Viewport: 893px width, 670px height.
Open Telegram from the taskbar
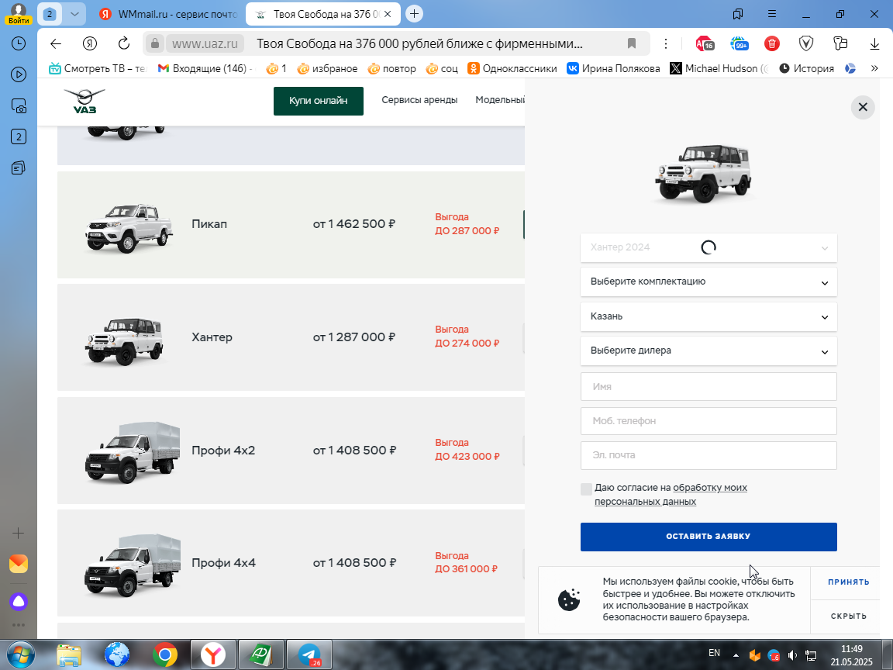[308, 654]
